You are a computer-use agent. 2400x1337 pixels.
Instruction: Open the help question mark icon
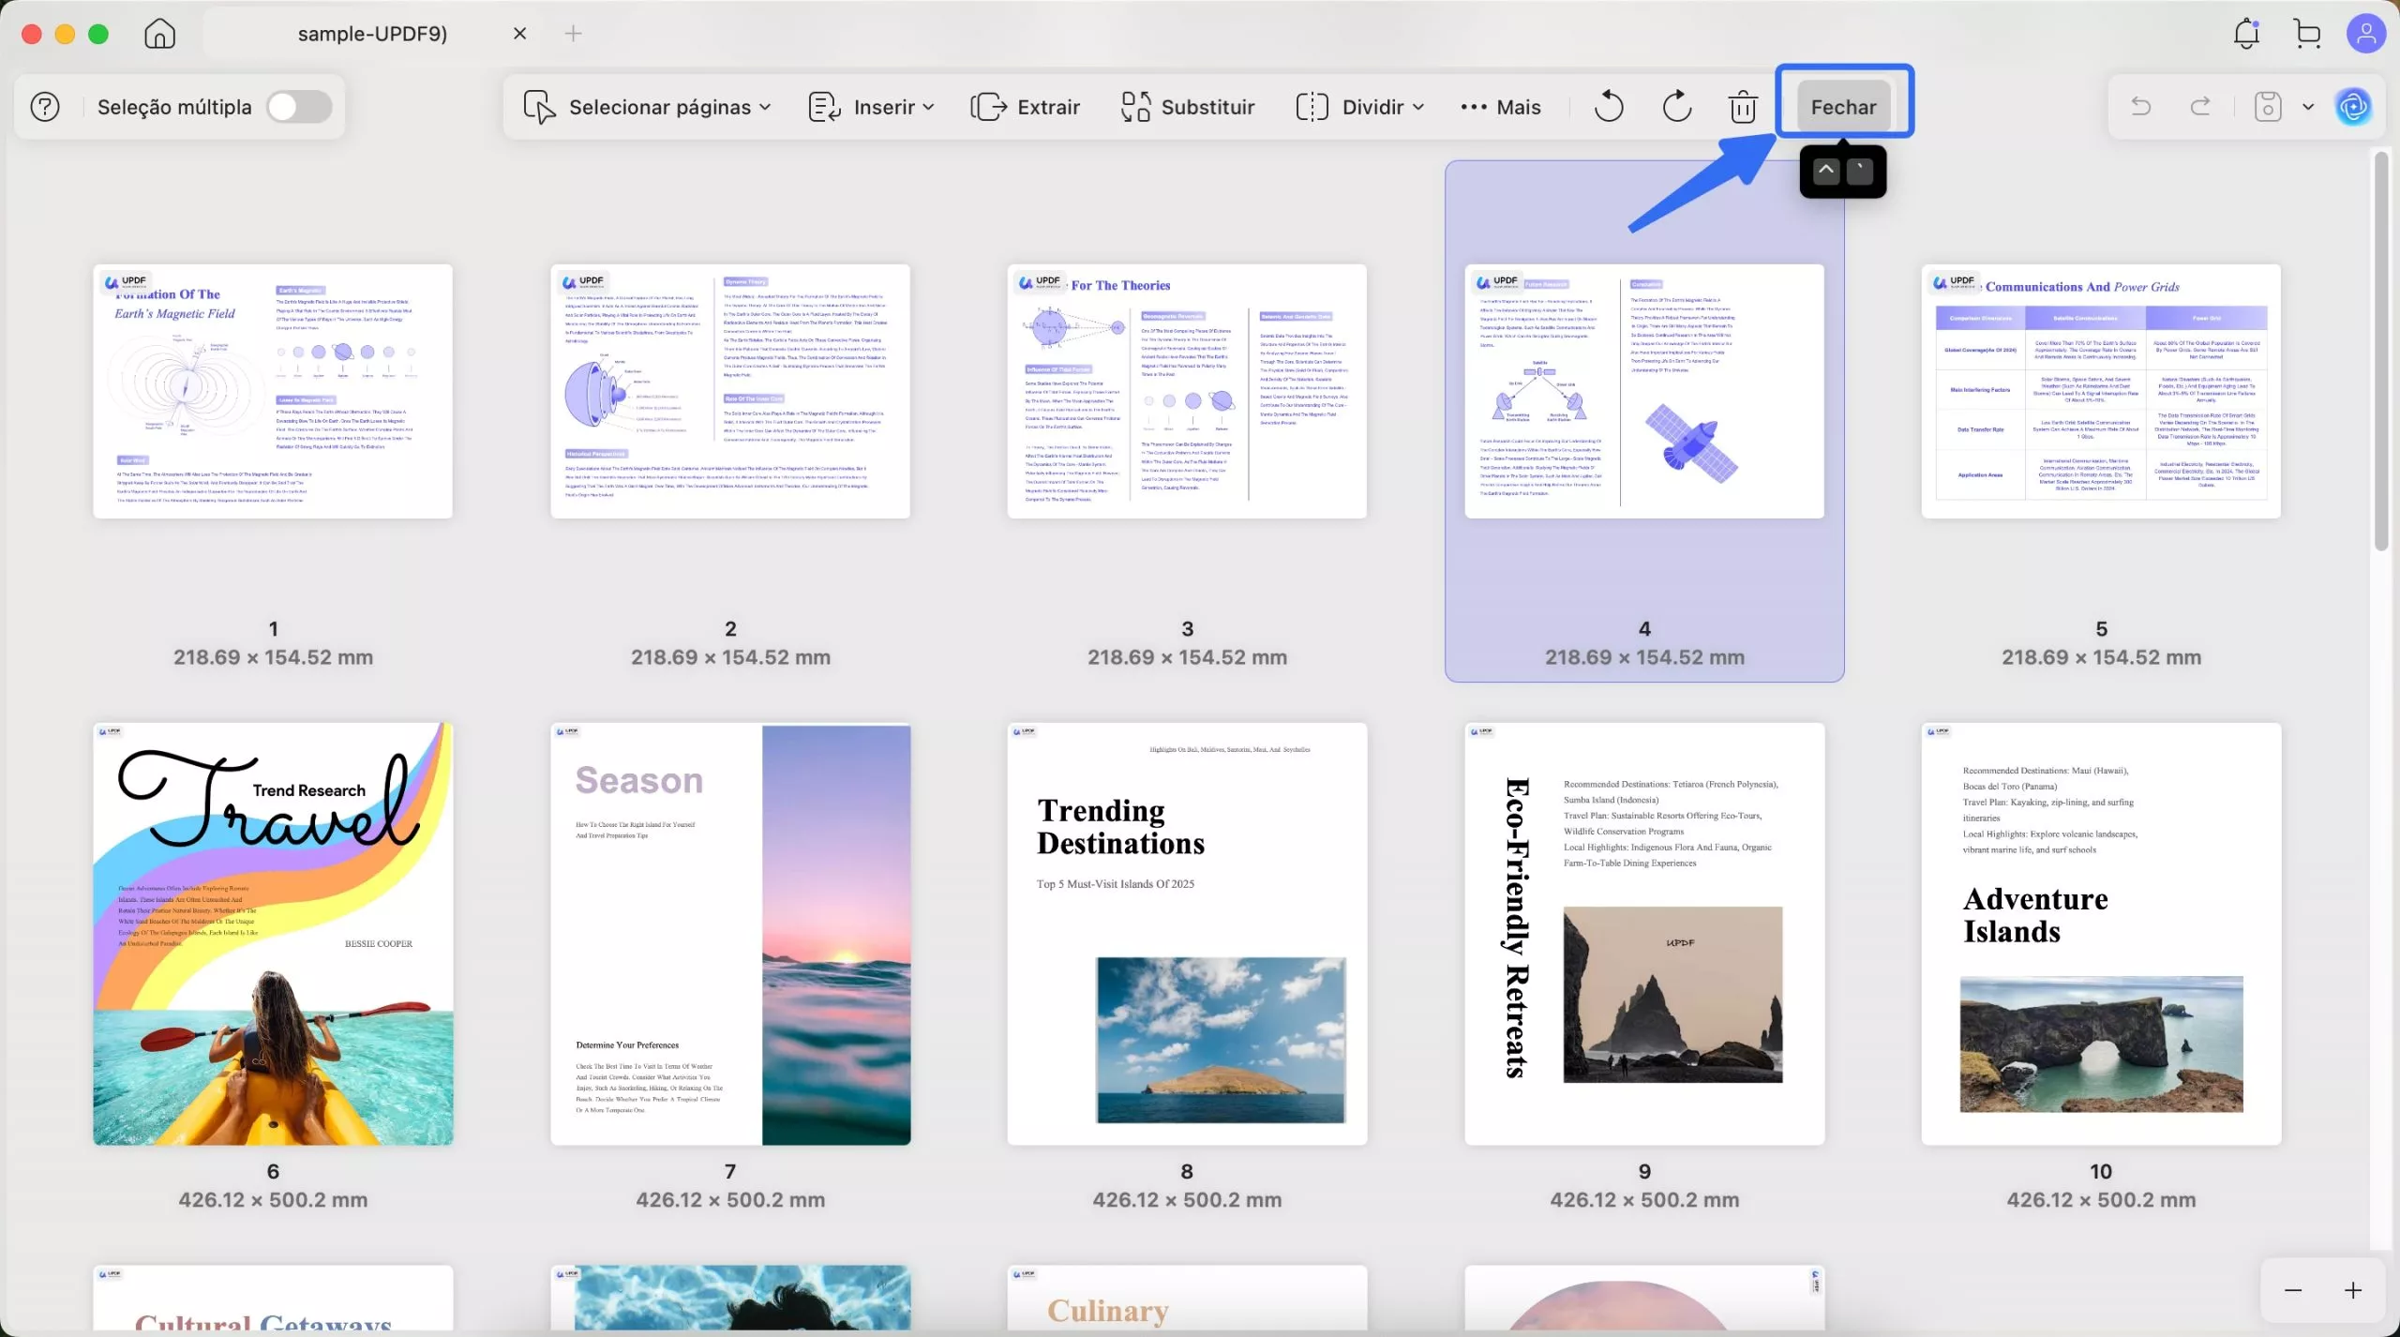pos(45,107)
